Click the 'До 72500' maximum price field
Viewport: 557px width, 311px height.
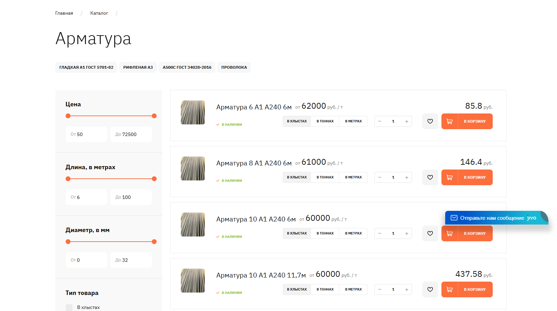click(131, 134)
